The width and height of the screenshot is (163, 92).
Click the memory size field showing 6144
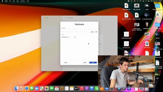[92, 32]
